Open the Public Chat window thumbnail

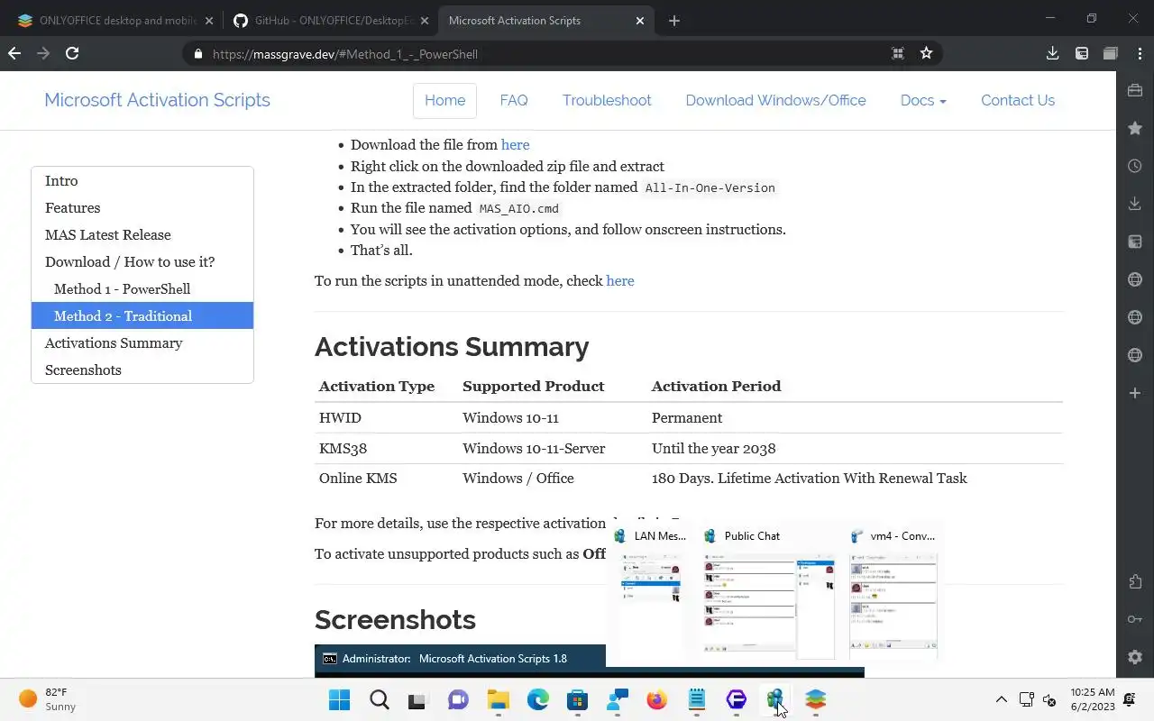click(x=770, y=592)
